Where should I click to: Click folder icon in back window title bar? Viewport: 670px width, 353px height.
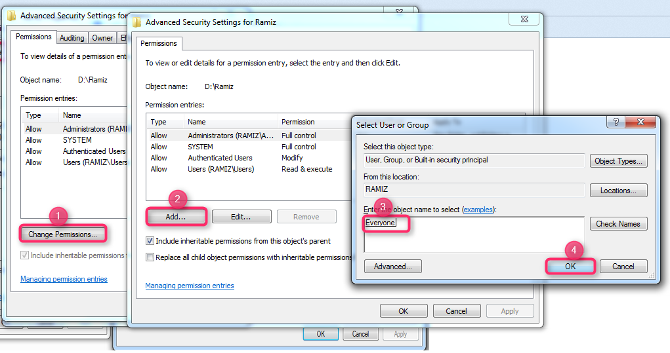tap(12, 16)
